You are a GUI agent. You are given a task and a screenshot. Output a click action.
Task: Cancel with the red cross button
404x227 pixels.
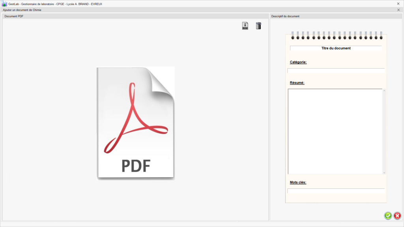pos(397,216)
